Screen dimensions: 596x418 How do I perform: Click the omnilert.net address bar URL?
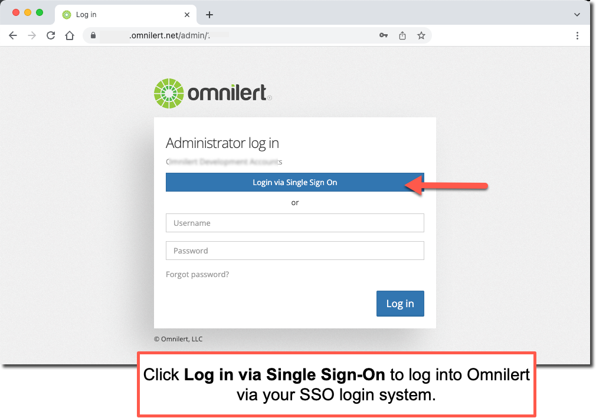point(169,36)
